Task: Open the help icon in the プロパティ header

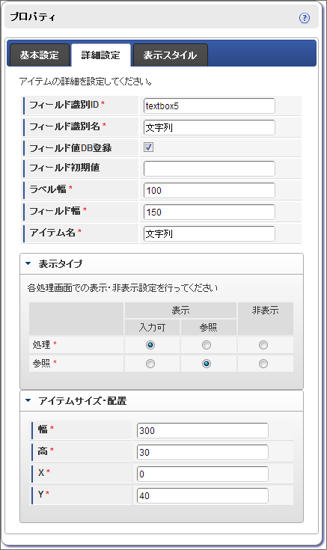Action: pyautogui.click(x=305, y=18)
